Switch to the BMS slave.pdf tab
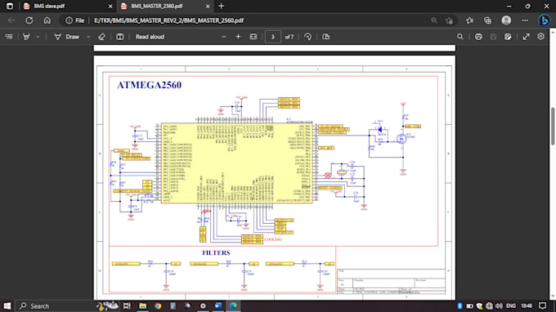Image resolution: width=556 pixels, height=312 pixels. click(49, 6)
